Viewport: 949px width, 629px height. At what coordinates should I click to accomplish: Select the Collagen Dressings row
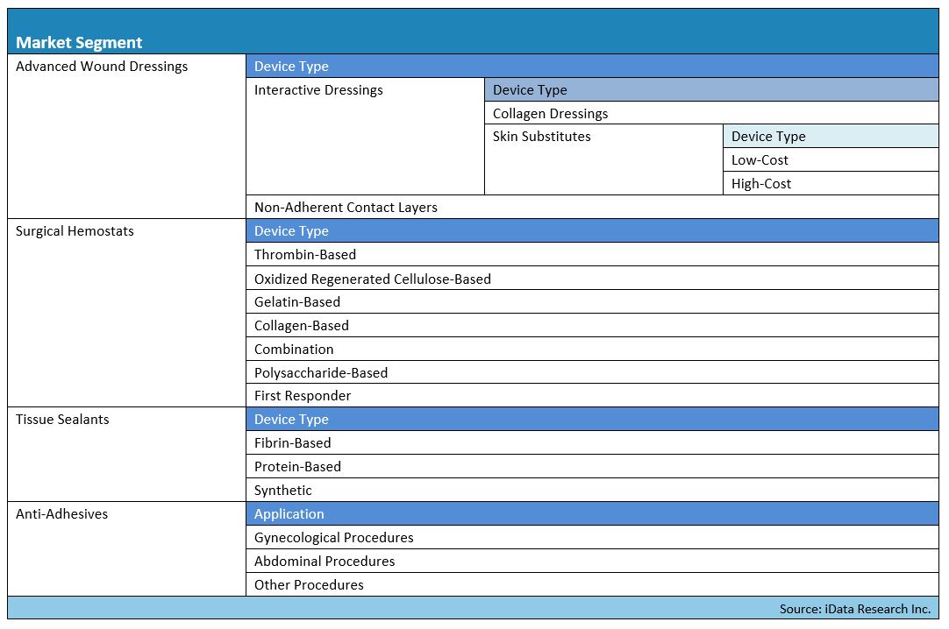click(x=712, y=113)
